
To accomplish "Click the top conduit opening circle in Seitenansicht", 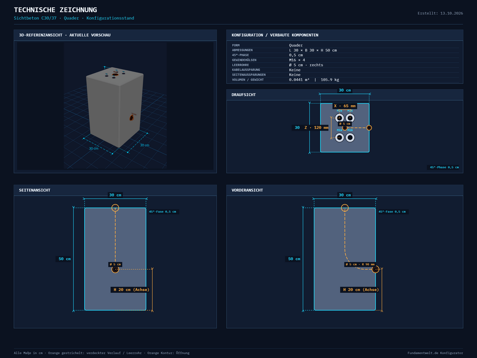I will [x=115, y=208].
